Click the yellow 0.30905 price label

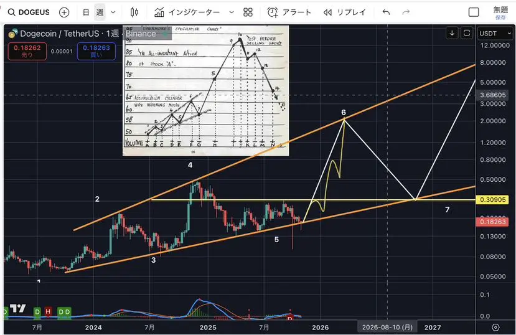(492, 200)
